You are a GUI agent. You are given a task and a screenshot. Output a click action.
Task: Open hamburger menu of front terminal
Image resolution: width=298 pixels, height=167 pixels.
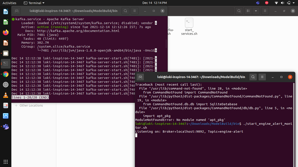click(x=262, y=77)
